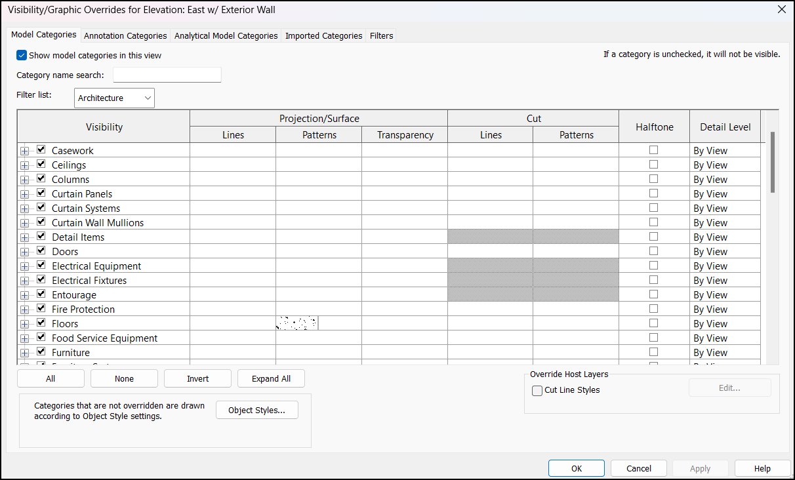
Task: Enable Halftone for Furniture row
Action: [653, 352]
